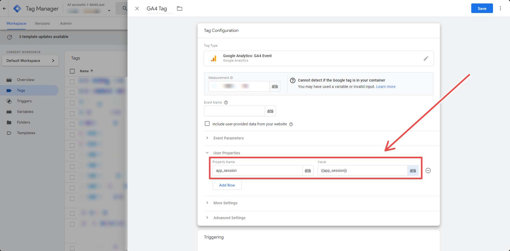
Task: Click the GA4 Tag name title
Action: 157,8
